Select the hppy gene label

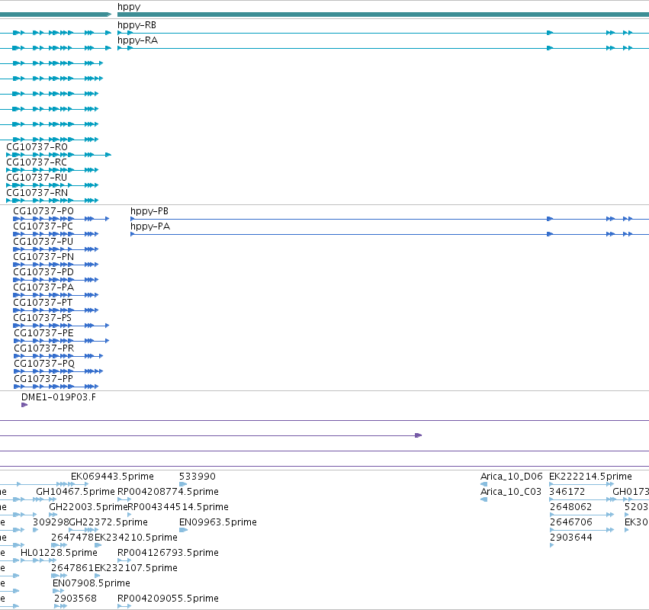pyautogui.click(x=129, y=7)
